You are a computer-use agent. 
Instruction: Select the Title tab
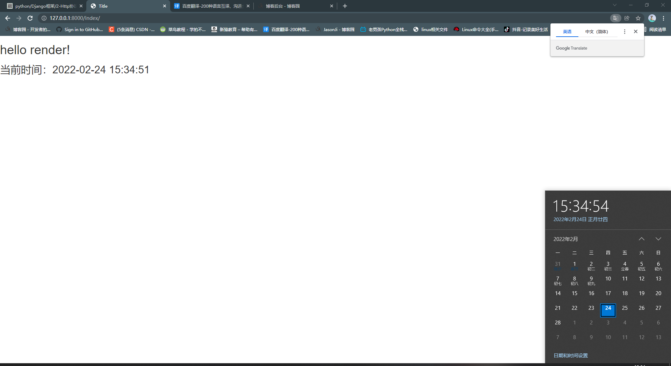coord(128,6)
